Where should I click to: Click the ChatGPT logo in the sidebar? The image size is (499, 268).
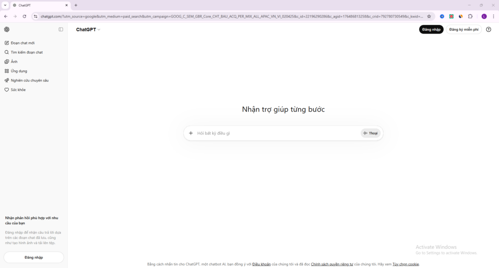(x=7, y=29)
